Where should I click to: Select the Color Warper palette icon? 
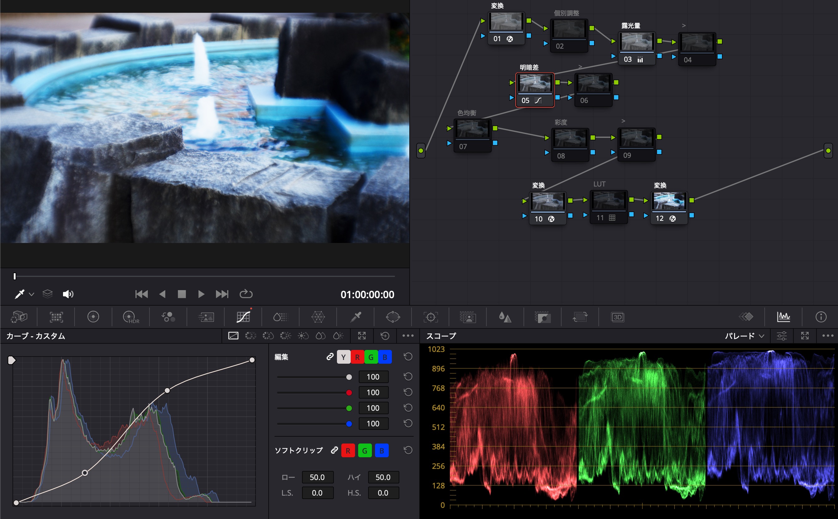point(318,317)
